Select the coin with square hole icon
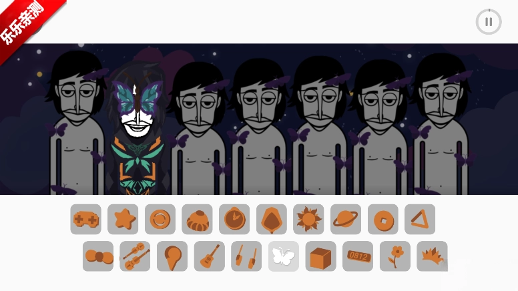518x291 pixels. pyautogui.click(x=383, y=220)
